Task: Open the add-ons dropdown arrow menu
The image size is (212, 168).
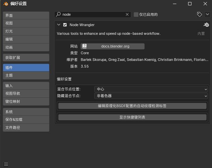Action: [x=207, y=14]
